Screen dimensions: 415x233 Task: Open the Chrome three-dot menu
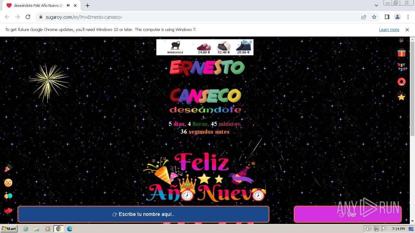pos(408,17)
